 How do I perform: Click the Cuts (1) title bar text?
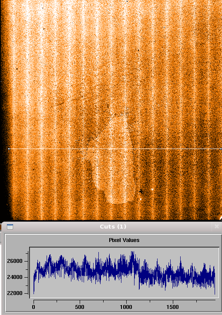(x=113, y=227)
